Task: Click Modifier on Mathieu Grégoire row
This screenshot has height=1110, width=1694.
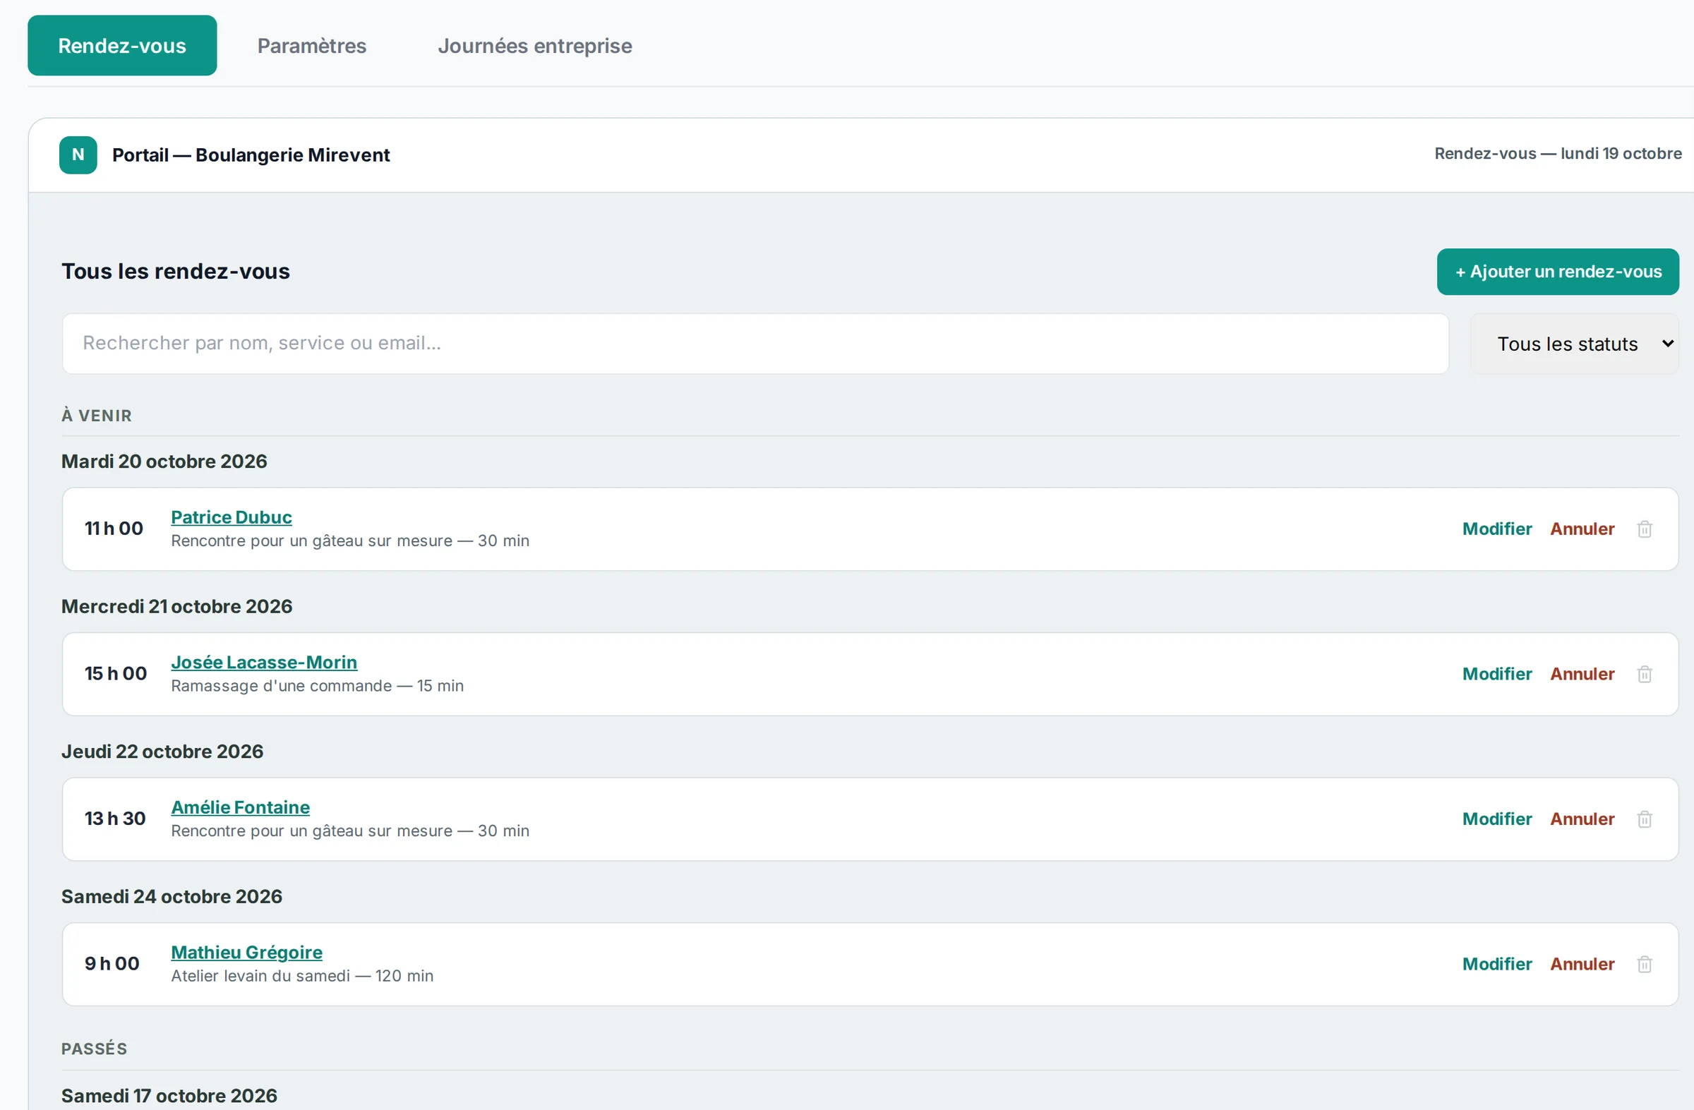Action: click(1497, 964)
